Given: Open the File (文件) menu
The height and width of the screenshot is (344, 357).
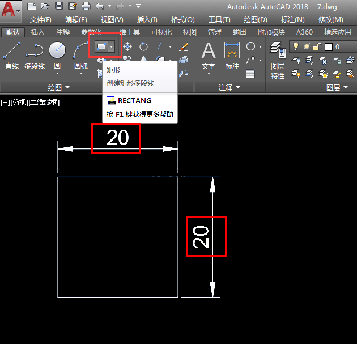Looking at the screenshot, I should 41,20.
